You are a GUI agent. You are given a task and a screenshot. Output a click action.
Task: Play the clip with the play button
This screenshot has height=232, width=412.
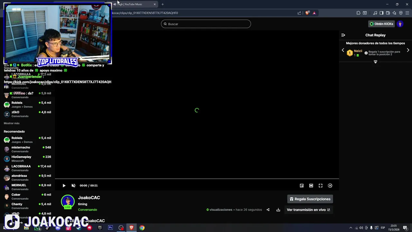click(x=64, y=186)
